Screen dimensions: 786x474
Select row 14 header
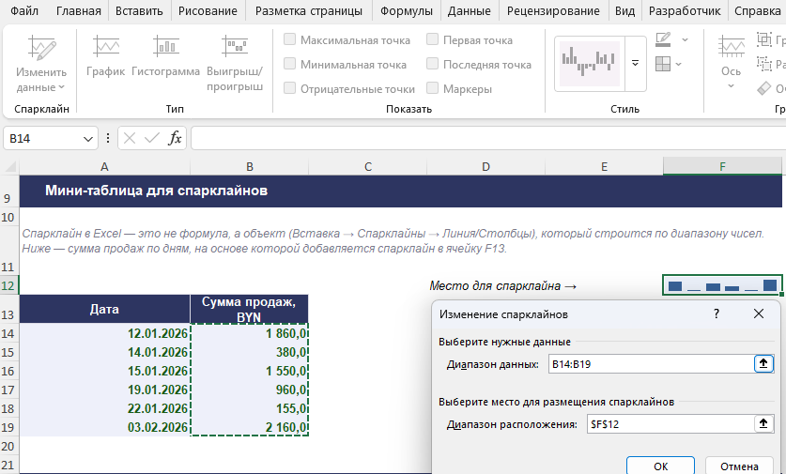(x=9, y=334)
